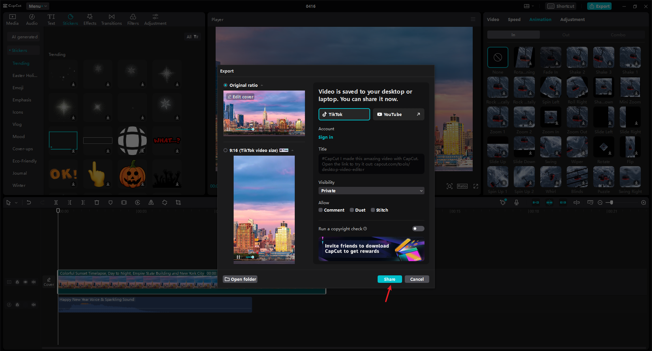Click the Sign in link
This screenshot has height=351, width=652.
[326, 137]
